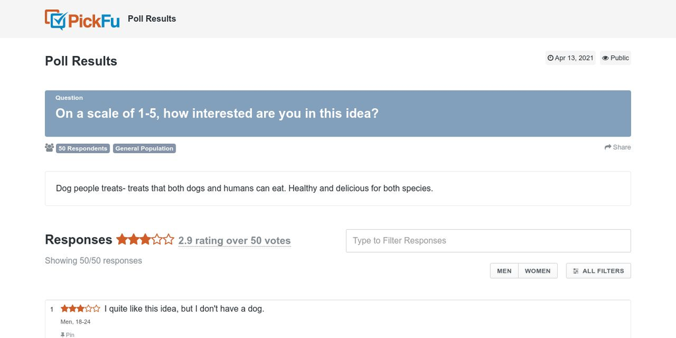Open the 2.9 rating over 50 votes link
The width and height of the screenshot is (676, 338).
click(x=234, y=241)
